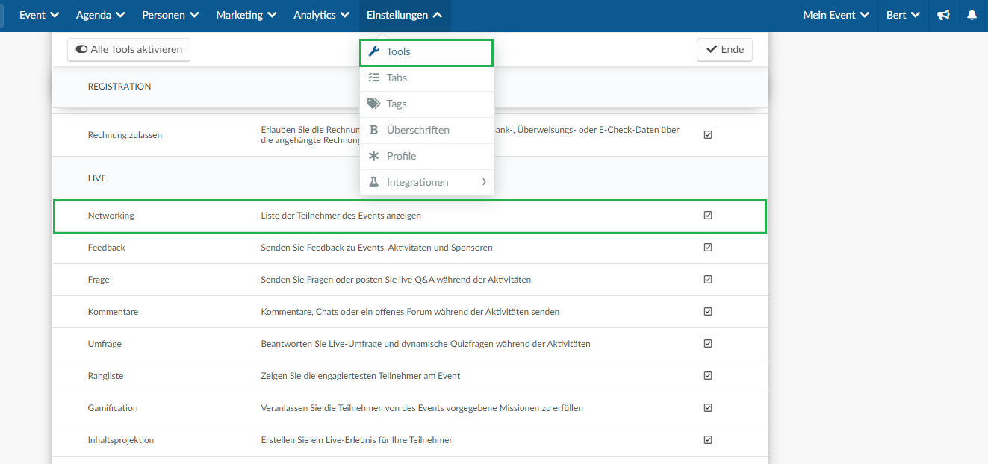Select Tools in the Einstellungen menu
The width and height of the screenshot is (988, 464).
pos(426,52)
